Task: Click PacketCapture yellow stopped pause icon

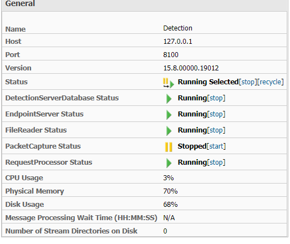Action: (x=169, y=147)
